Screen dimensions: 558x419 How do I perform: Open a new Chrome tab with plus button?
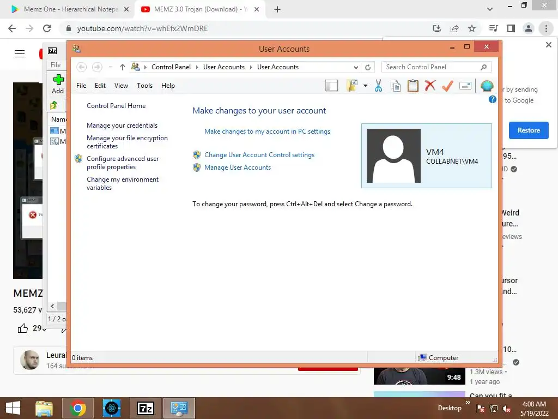tap(277, 10)
